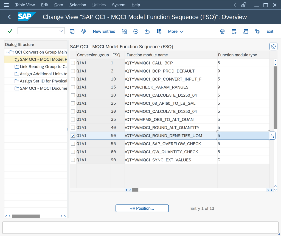Click the table horizontal scrollbar thumb

point(135,190)
